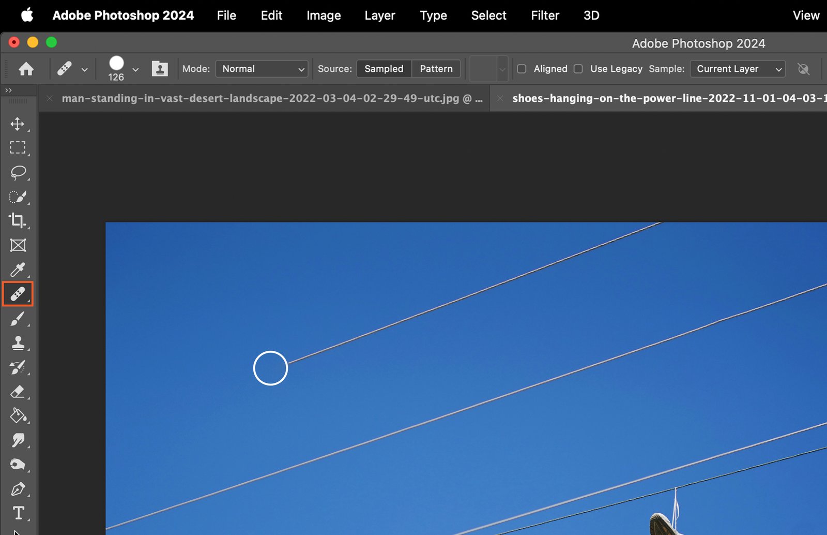
Task: Set Source to Sampled
Action: pyautogui.click(x=384, y=69)
